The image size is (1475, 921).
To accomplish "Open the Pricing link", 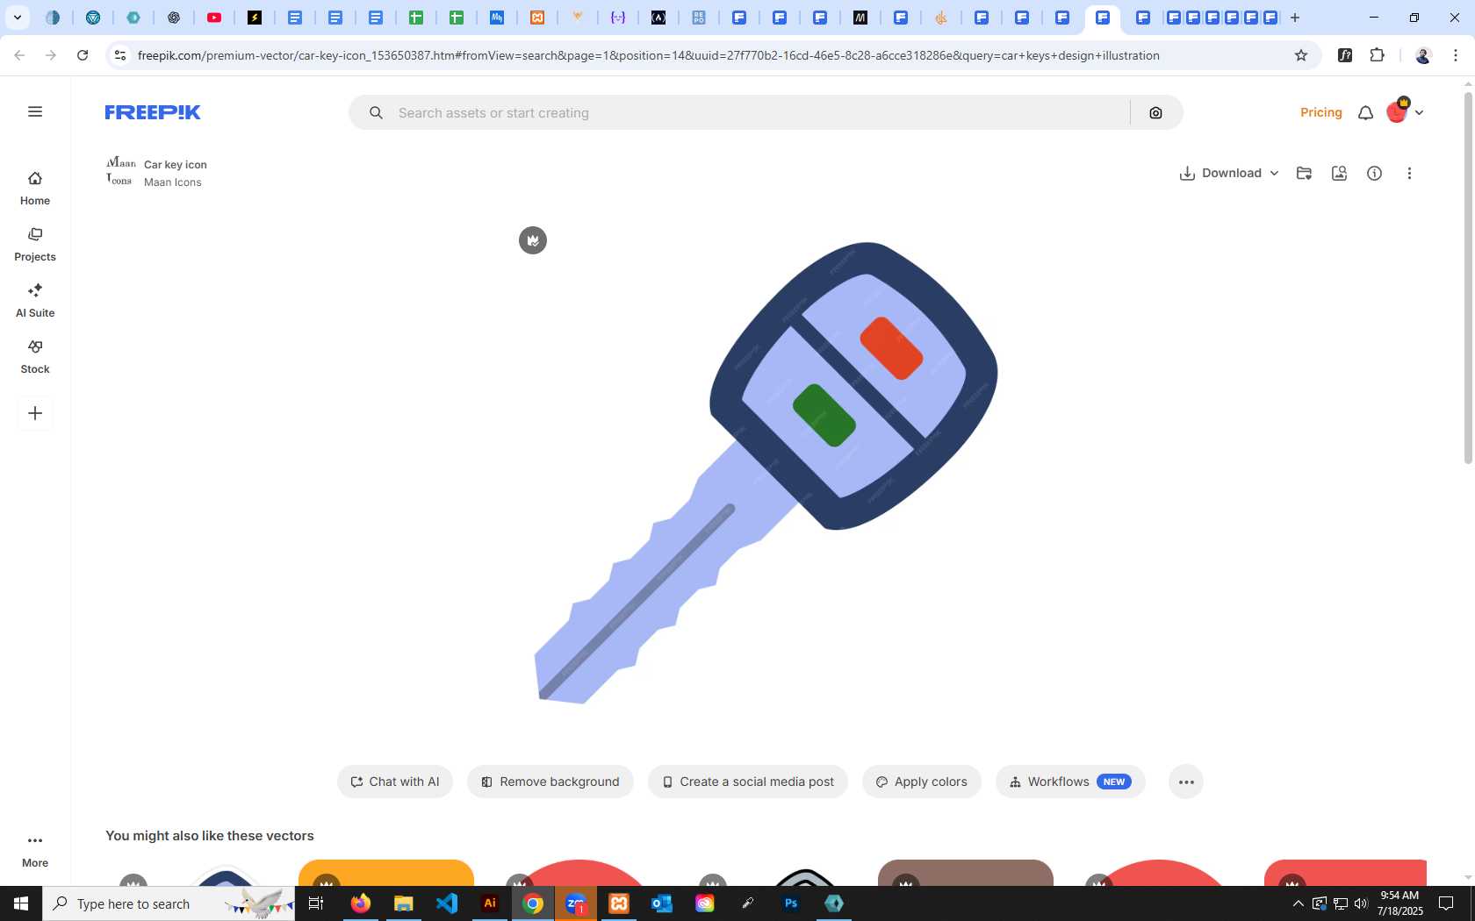I will click(1320, 112).
